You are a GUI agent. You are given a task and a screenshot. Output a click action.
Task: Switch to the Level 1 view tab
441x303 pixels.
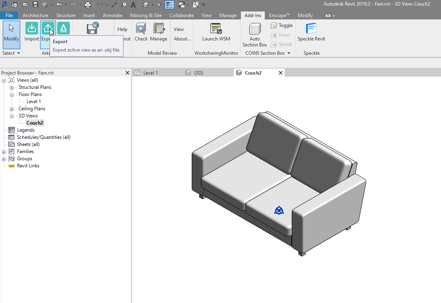click(150, 73)
